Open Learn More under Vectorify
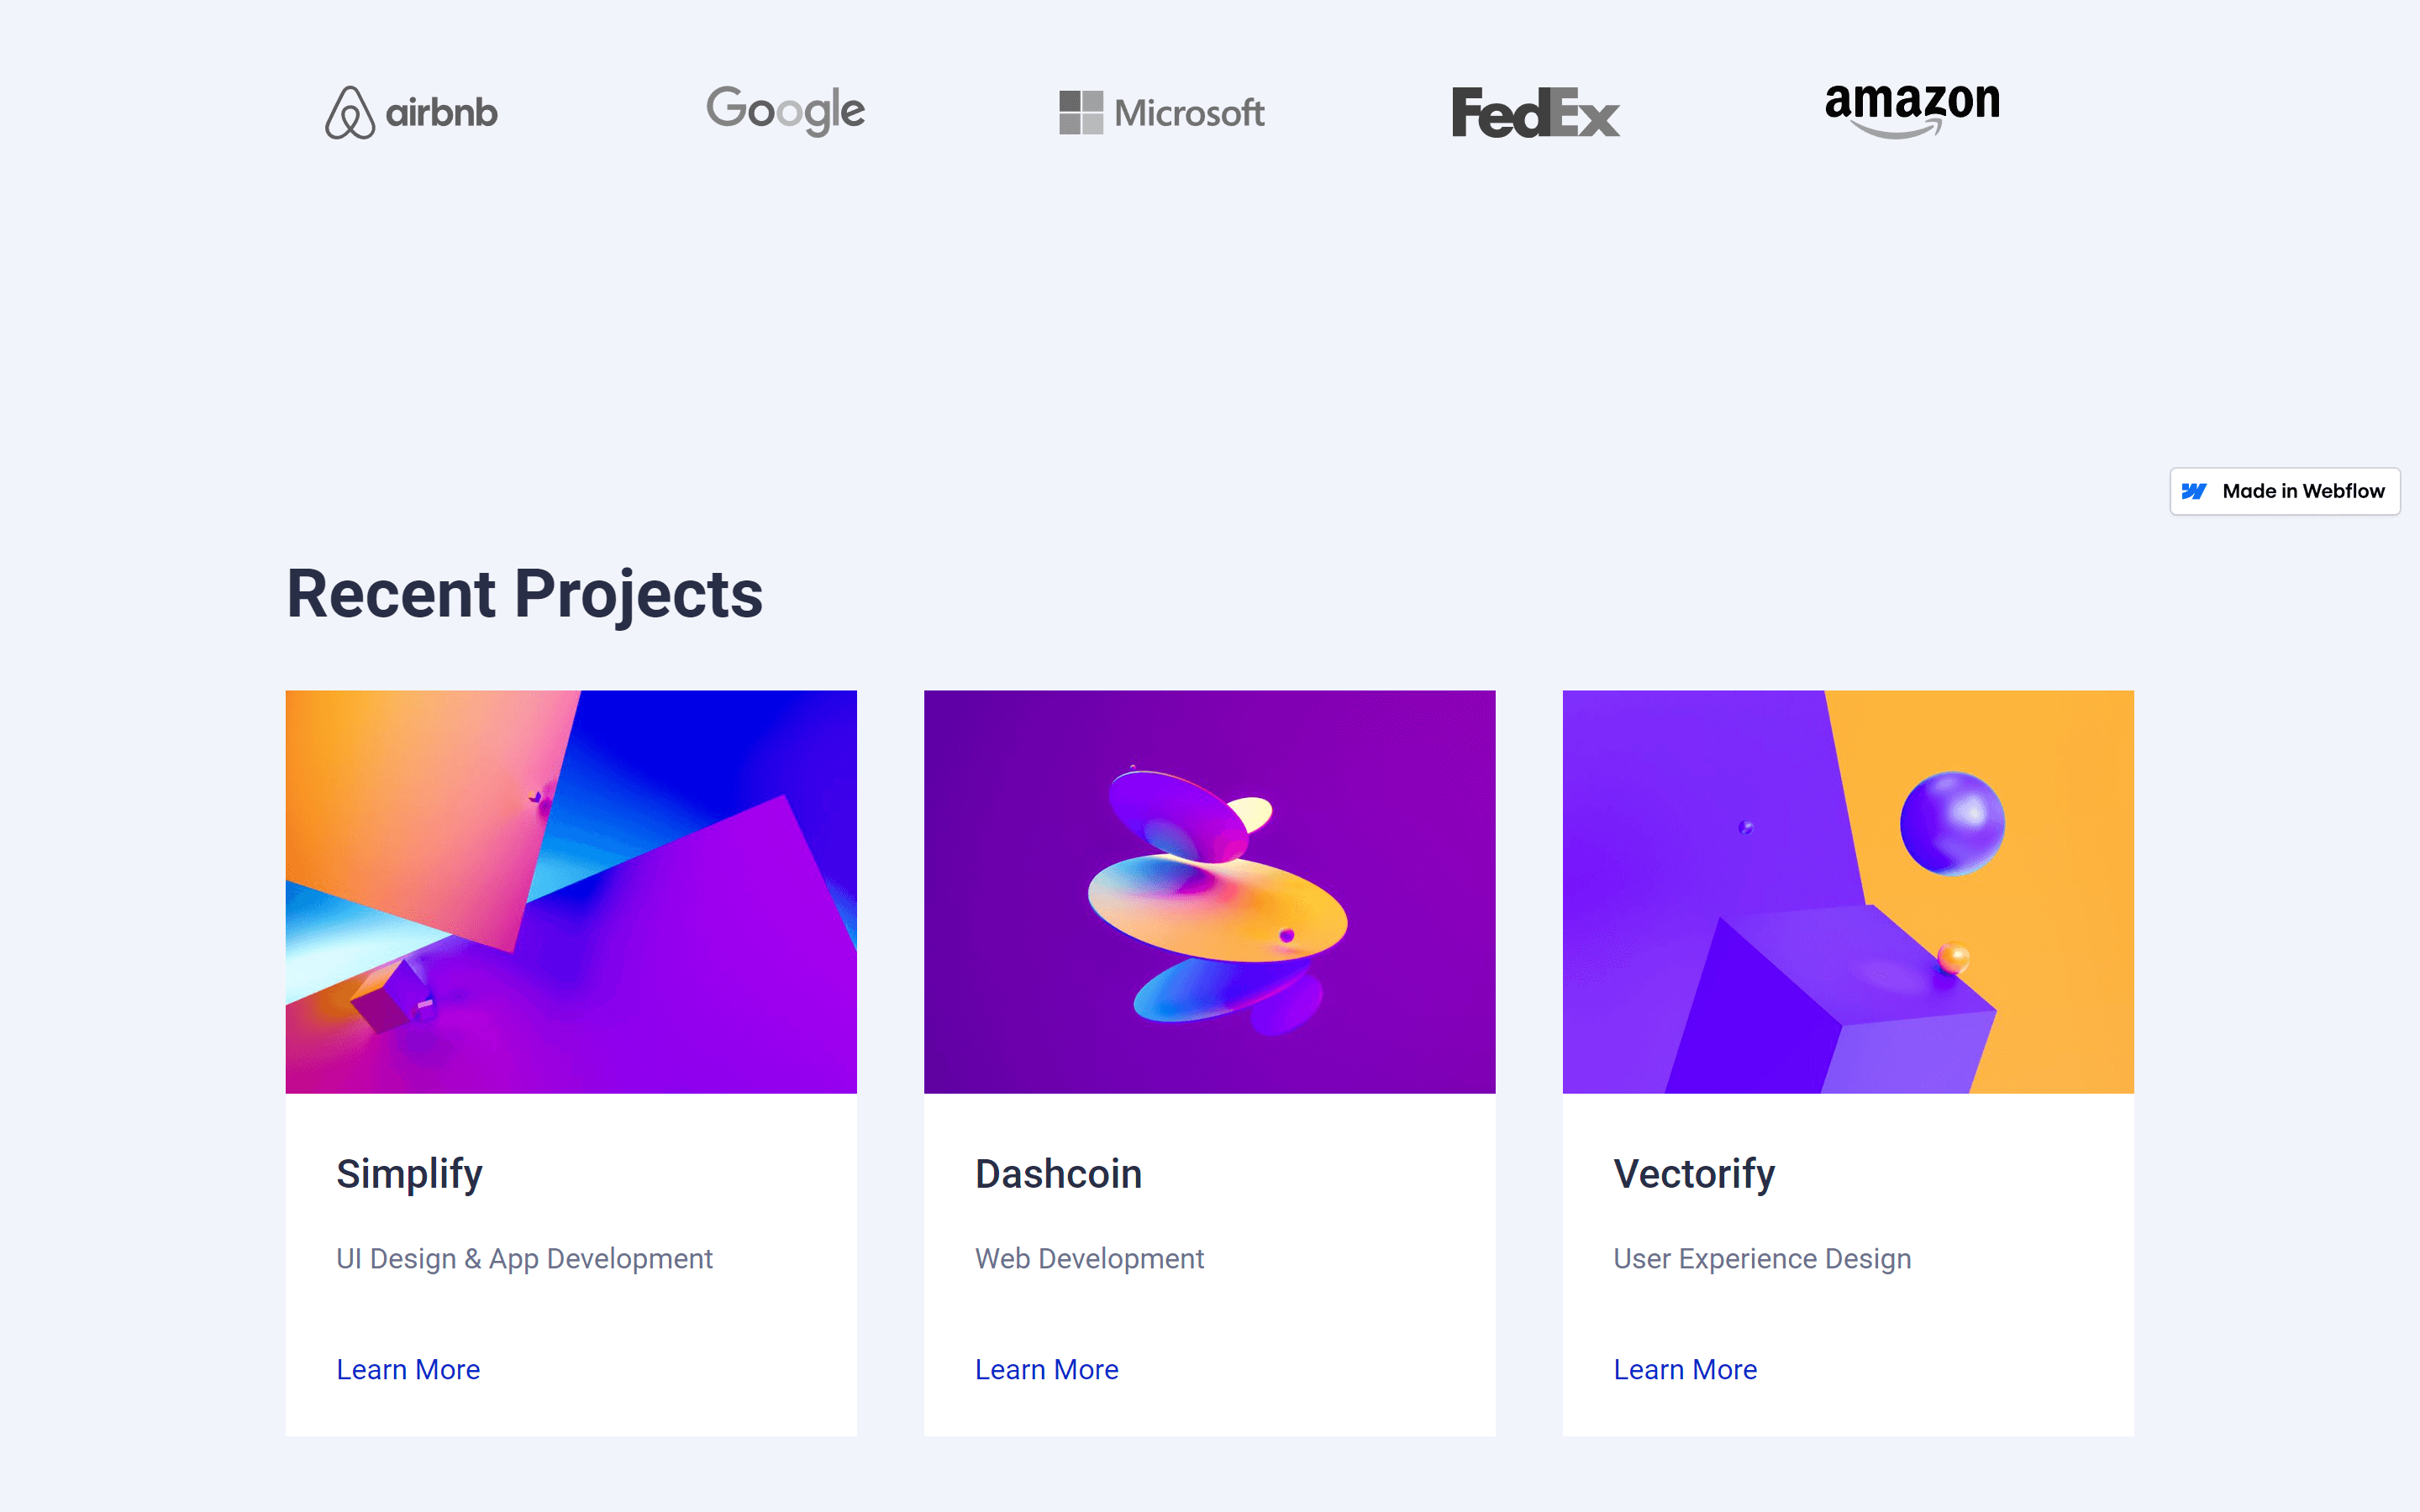The height and width of the screenshot is (1512, 2420). coord(1685,1369)
